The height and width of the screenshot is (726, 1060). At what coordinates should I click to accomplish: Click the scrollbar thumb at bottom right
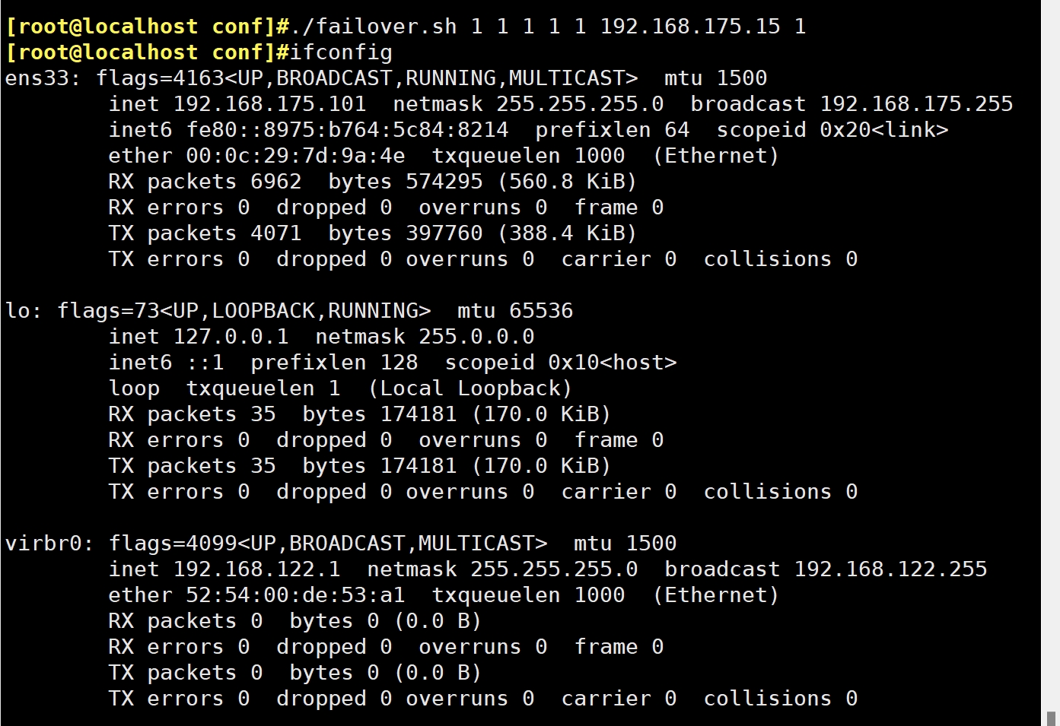[x=1051, y=718]
